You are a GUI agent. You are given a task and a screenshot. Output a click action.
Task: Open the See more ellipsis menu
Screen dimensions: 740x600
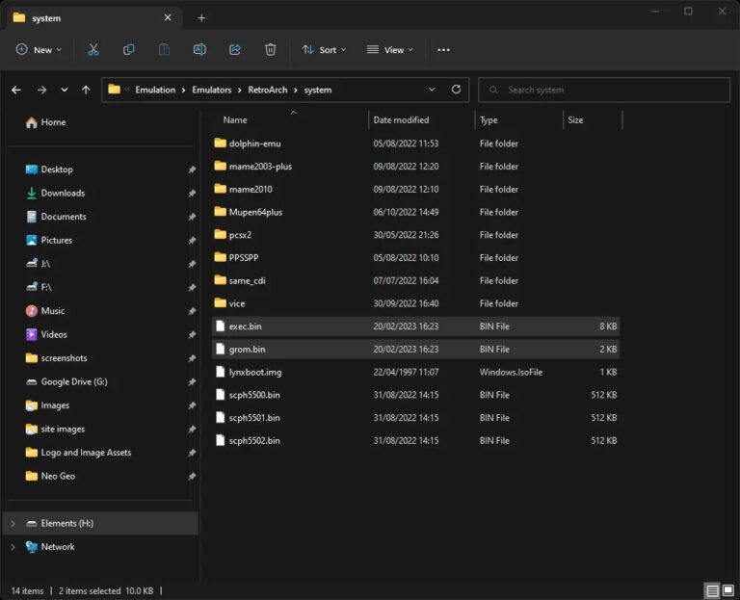[443, 49]
